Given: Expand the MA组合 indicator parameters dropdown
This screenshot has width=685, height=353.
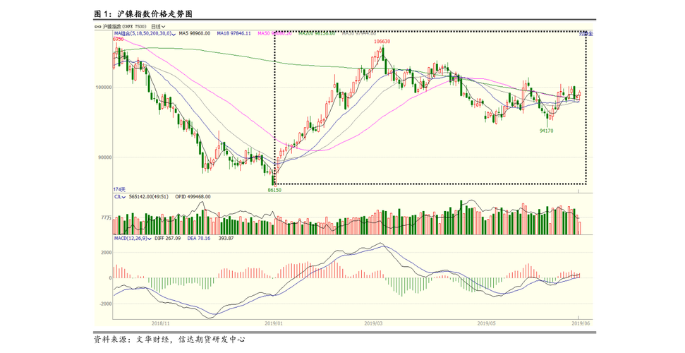Looking at the screenshot, I should click(174, 33).
